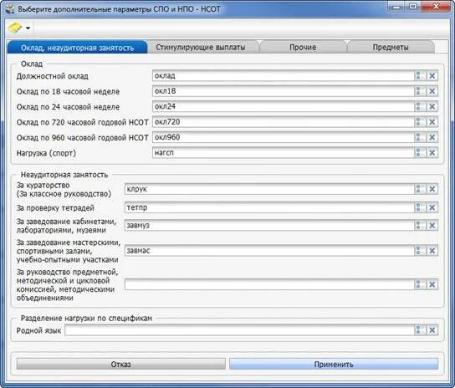The height and width of the screenshot is (388, 455).
Task: Open dropdown arrow next to notebook icon
Action: [x=28, y=28]
